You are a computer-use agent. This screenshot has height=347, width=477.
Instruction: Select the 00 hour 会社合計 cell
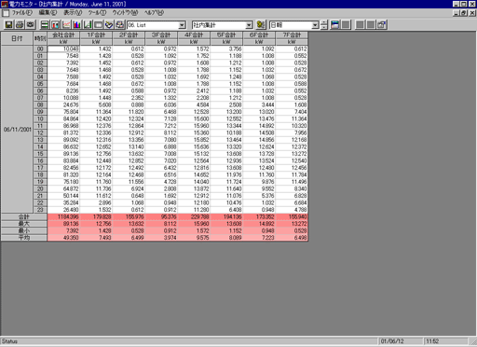click(63, 49)
